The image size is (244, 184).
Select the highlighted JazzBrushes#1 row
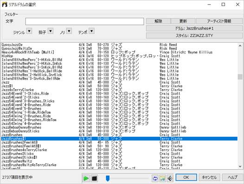click(x=119, y=139)
